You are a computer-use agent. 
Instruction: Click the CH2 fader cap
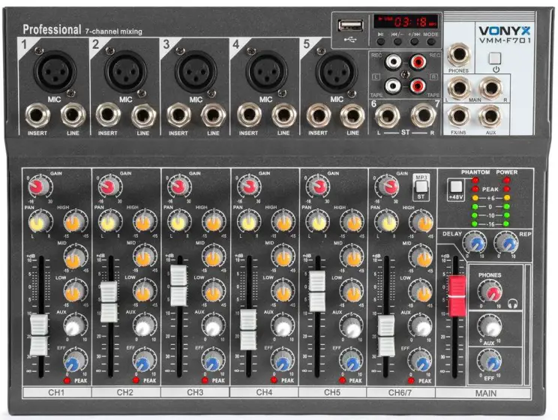tap(109, 302)
